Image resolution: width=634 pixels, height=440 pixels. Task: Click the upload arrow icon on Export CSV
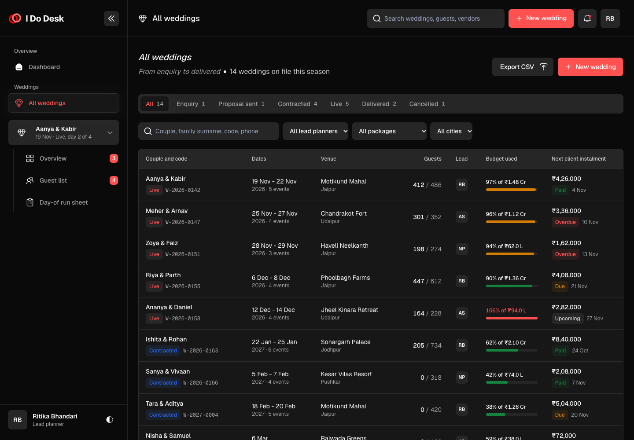point(544,67)
